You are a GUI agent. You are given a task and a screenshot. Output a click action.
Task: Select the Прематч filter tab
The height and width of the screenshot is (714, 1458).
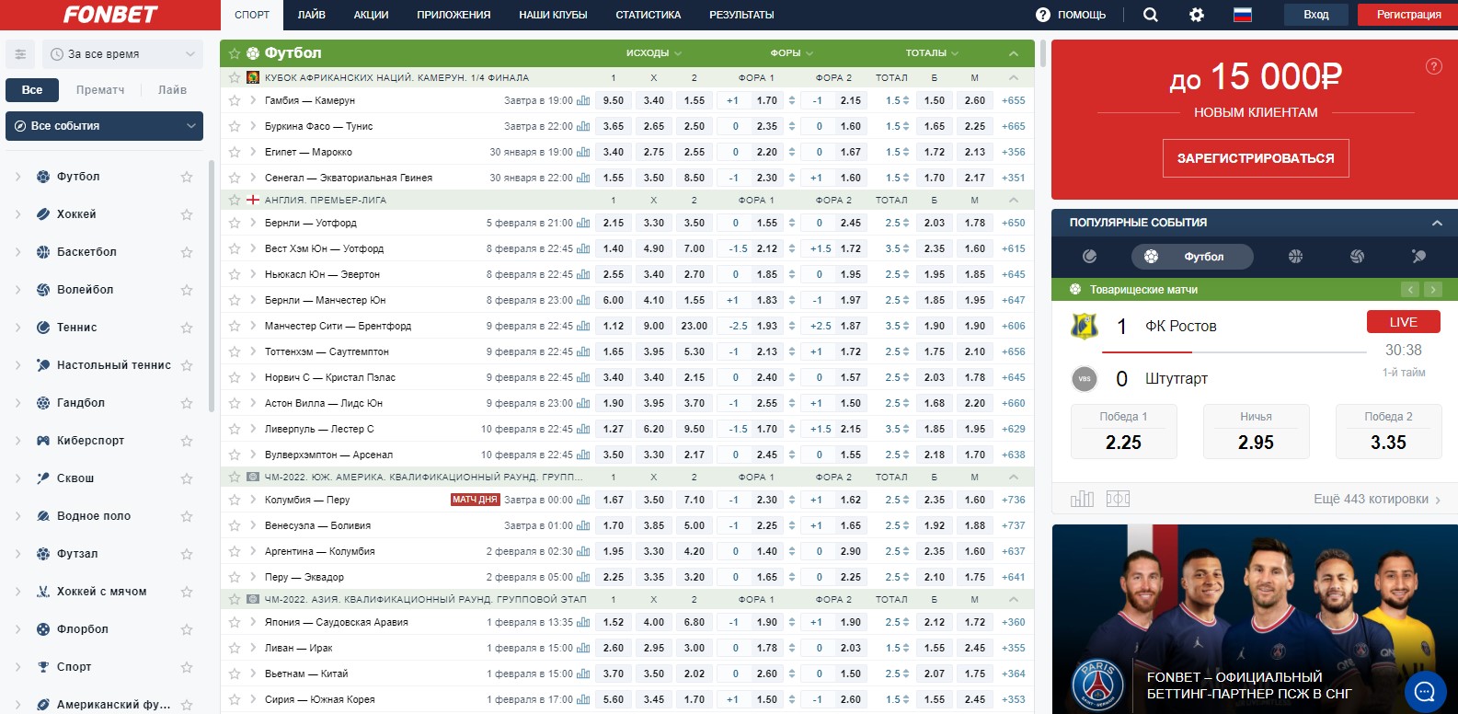click(x=100, y=89)
